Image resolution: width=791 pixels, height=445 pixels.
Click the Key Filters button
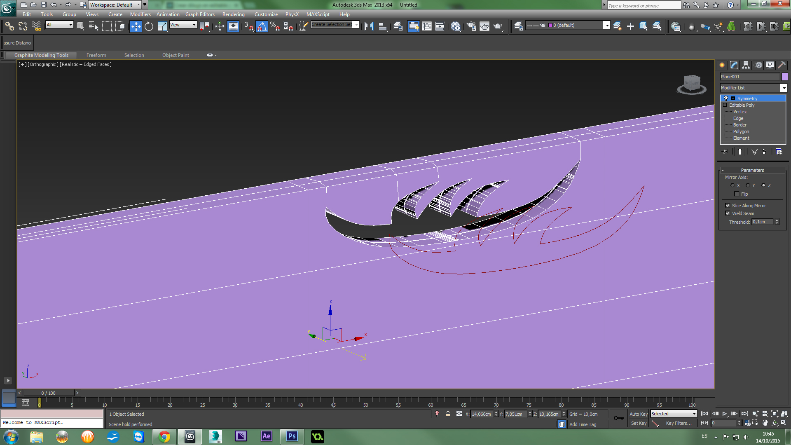point(679,423)
